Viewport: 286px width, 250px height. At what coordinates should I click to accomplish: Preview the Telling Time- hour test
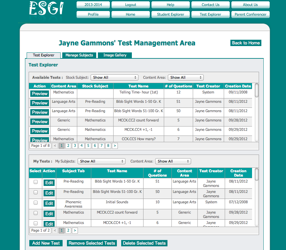(x=39, y=94)
